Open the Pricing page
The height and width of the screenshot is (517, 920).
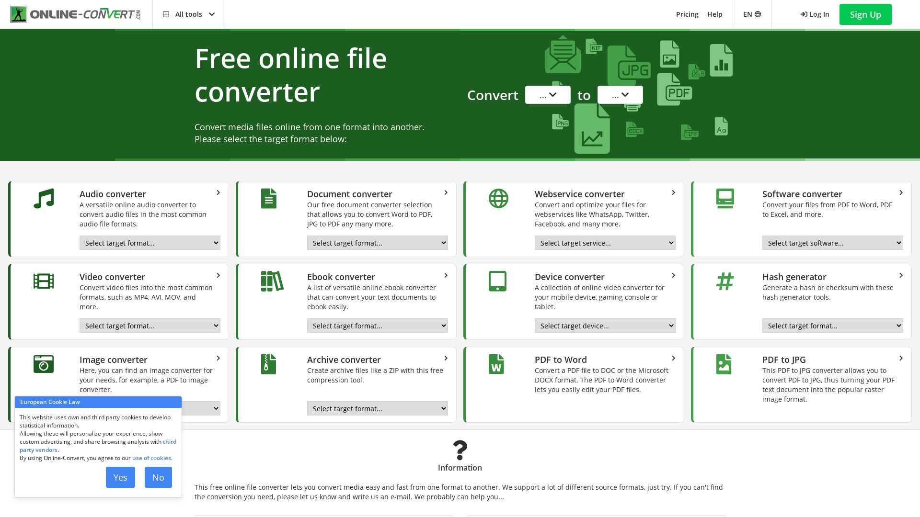coord(687,14)
